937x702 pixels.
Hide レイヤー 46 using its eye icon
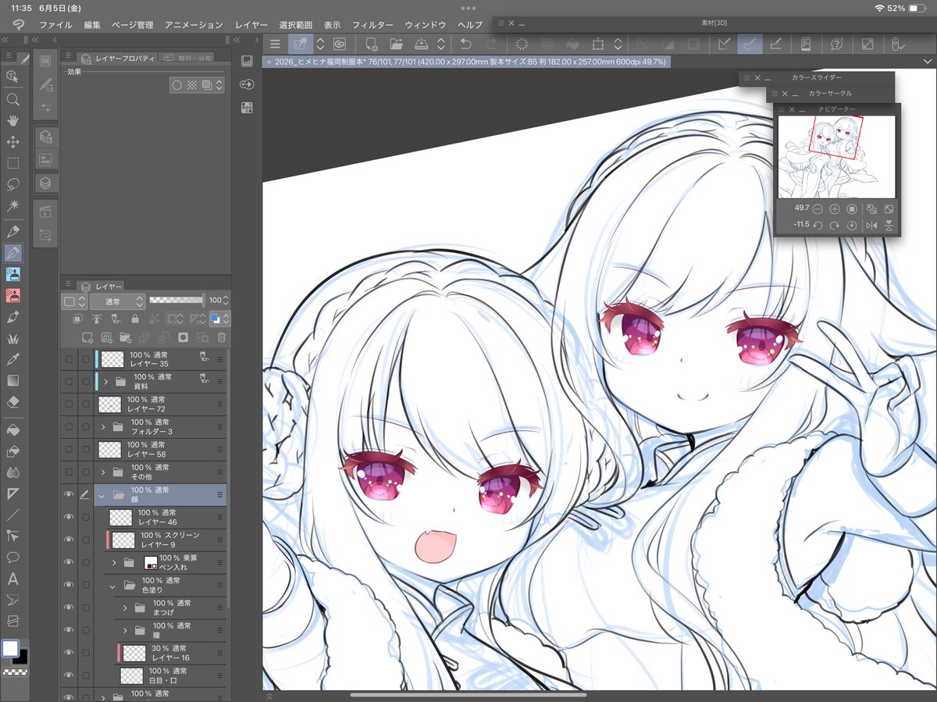pos(68,517)
